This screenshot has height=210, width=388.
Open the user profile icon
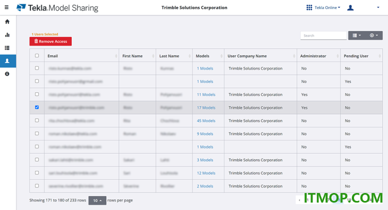point(350,7)
